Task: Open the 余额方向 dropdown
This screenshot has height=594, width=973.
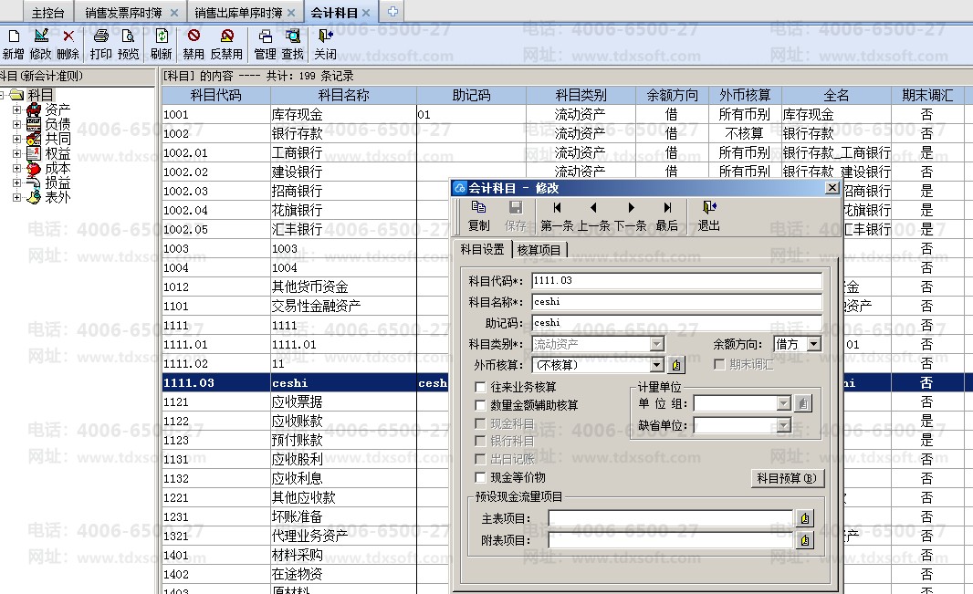Action: [813, 343]
